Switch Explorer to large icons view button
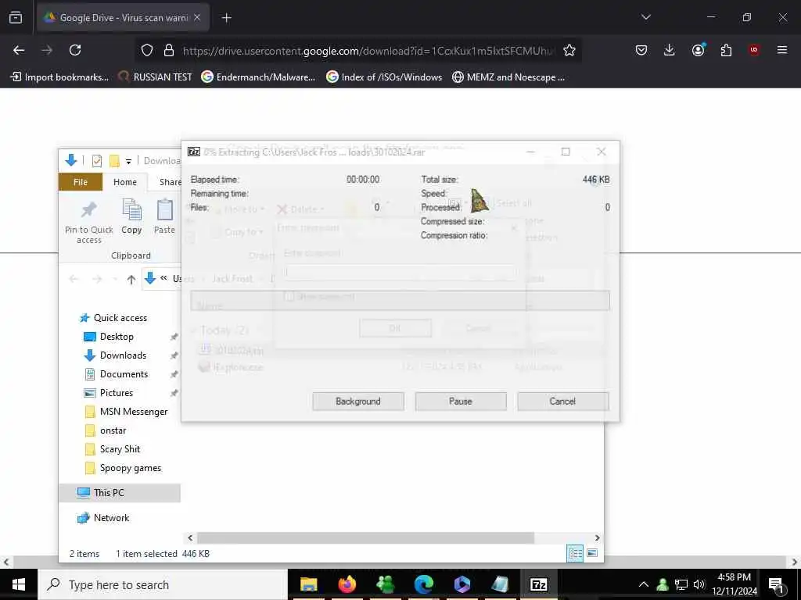Screen dimensions: 801x600 click(x=592, y=553)
